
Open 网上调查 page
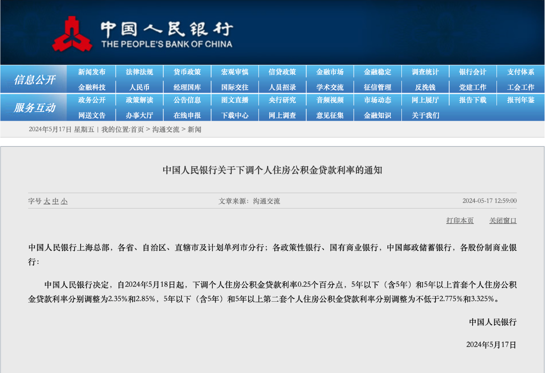282,115
